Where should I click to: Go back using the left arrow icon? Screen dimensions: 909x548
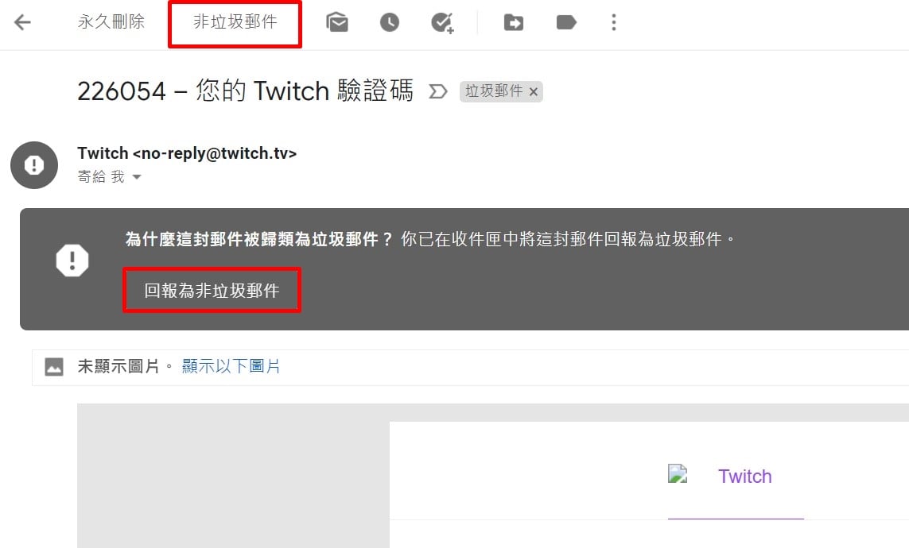tap(22, 22)
